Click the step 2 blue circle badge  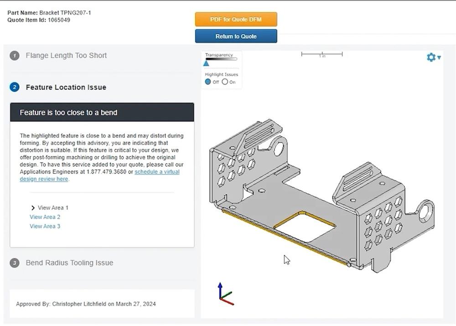coord(15,87)
